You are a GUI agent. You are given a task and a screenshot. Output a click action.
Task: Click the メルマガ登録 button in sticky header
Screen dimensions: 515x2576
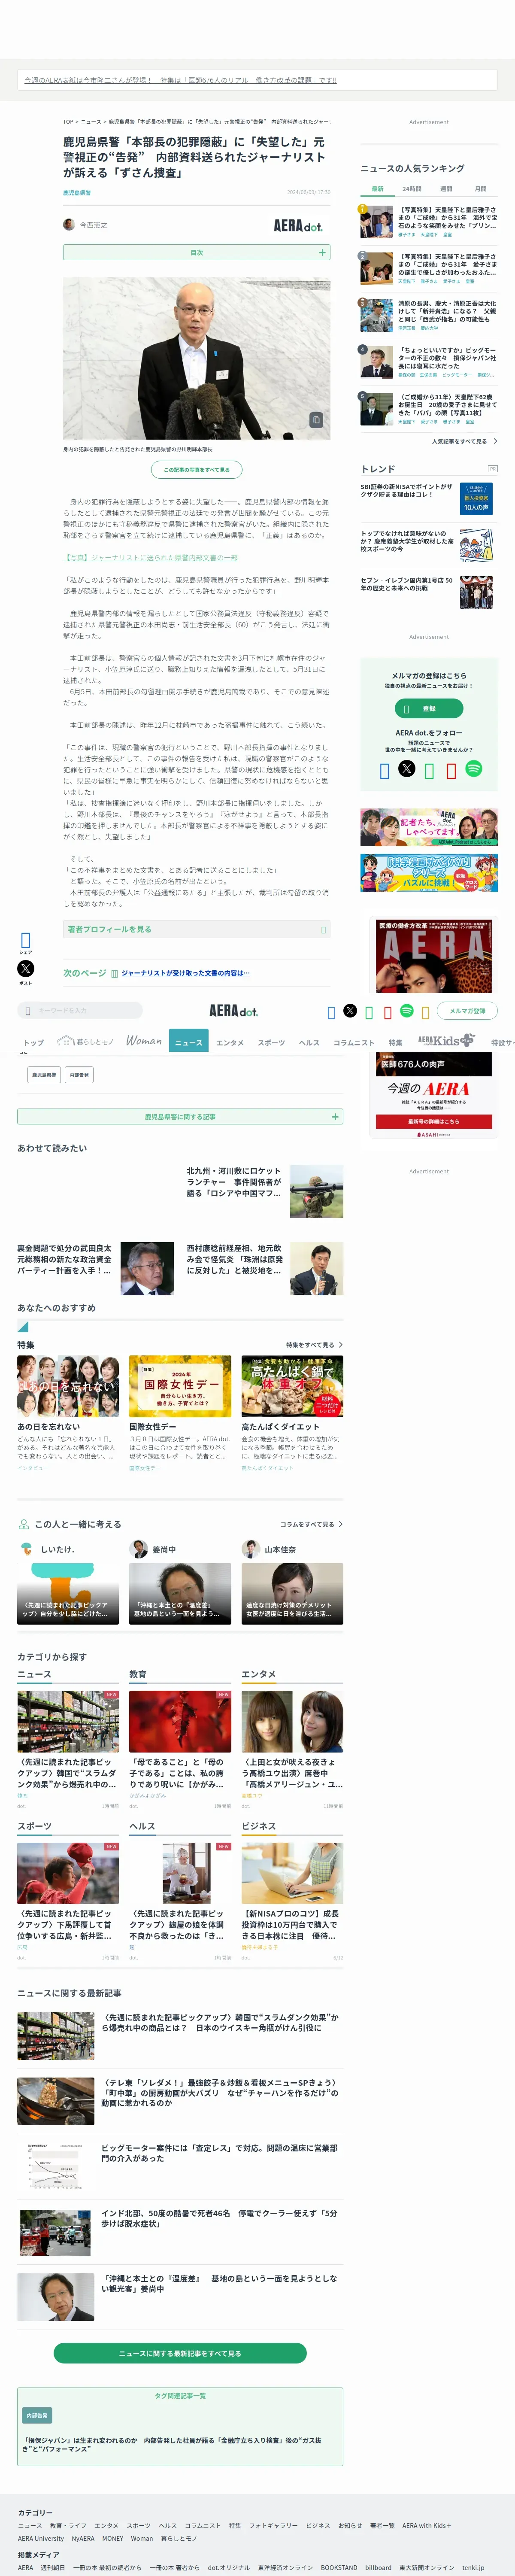[x=467, y=1011]
